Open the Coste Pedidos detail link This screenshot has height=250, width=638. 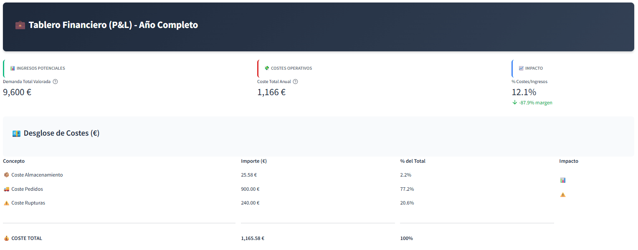27,189
